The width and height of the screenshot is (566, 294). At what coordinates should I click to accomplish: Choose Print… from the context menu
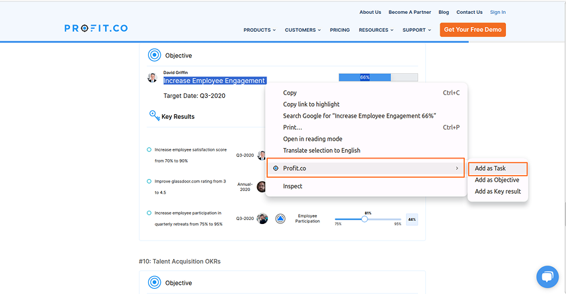(x=366, y=128)
